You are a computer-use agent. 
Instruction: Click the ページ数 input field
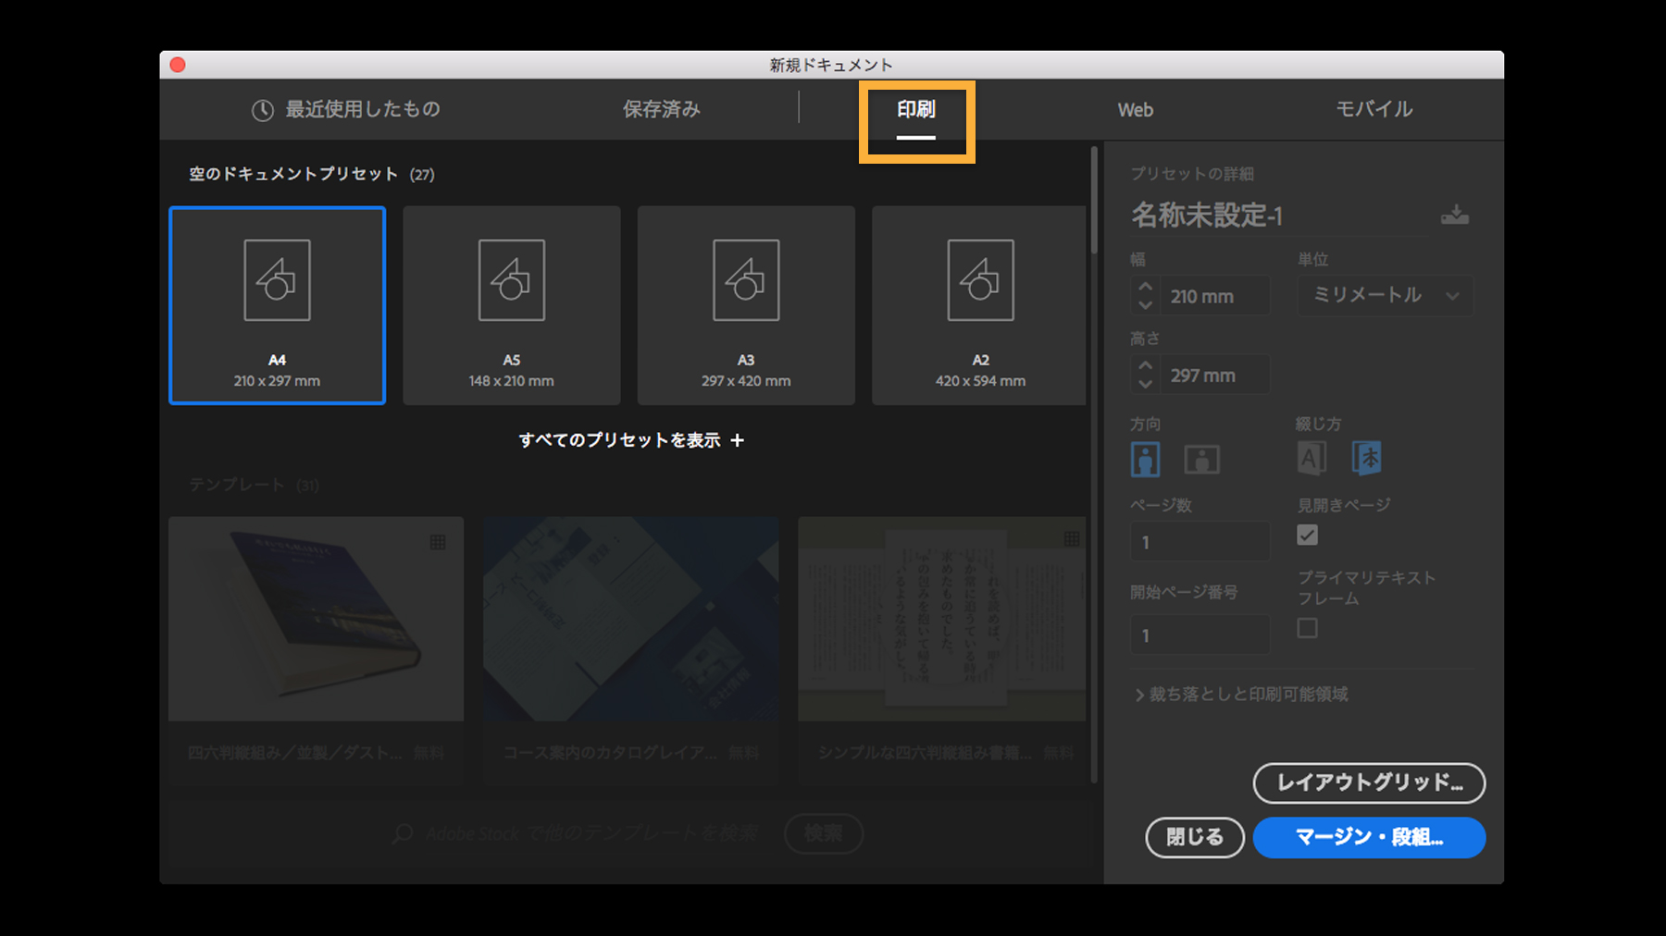click(1200, 541)
